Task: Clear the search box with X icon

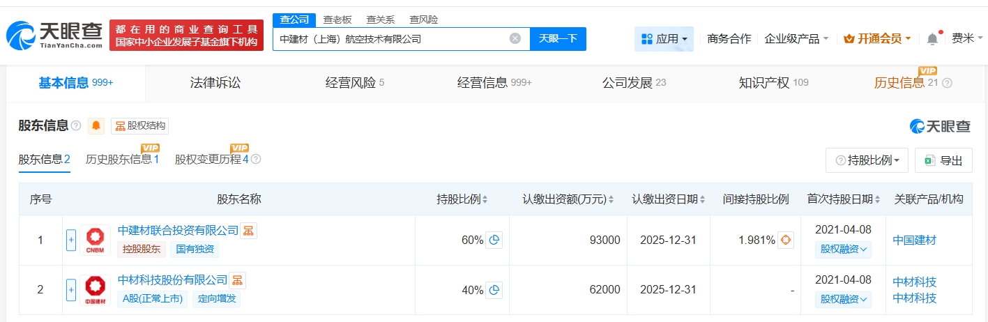Action: coord(515,39)
